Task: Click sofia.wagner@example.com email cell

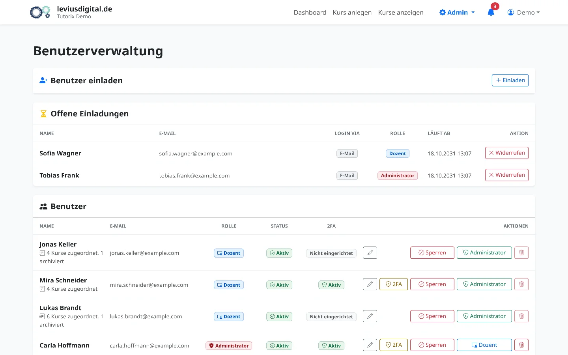Action: tap(196, 153)
